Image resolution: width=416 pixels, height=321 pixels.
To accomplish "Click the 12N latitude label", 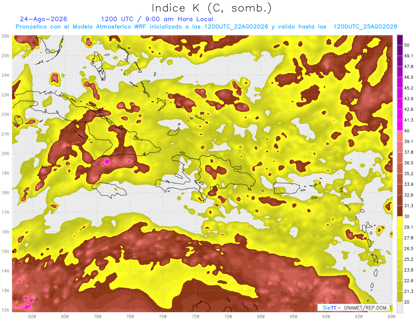I will point(5,310).
